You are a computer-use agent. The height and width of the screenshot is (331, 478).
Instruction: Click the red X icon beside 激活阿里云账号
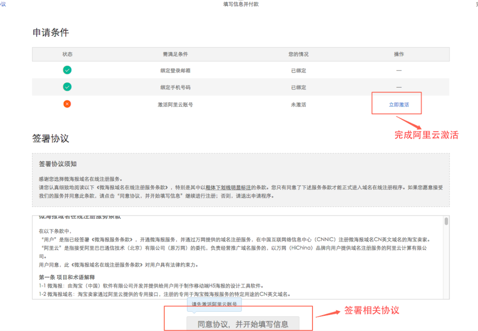67,104
